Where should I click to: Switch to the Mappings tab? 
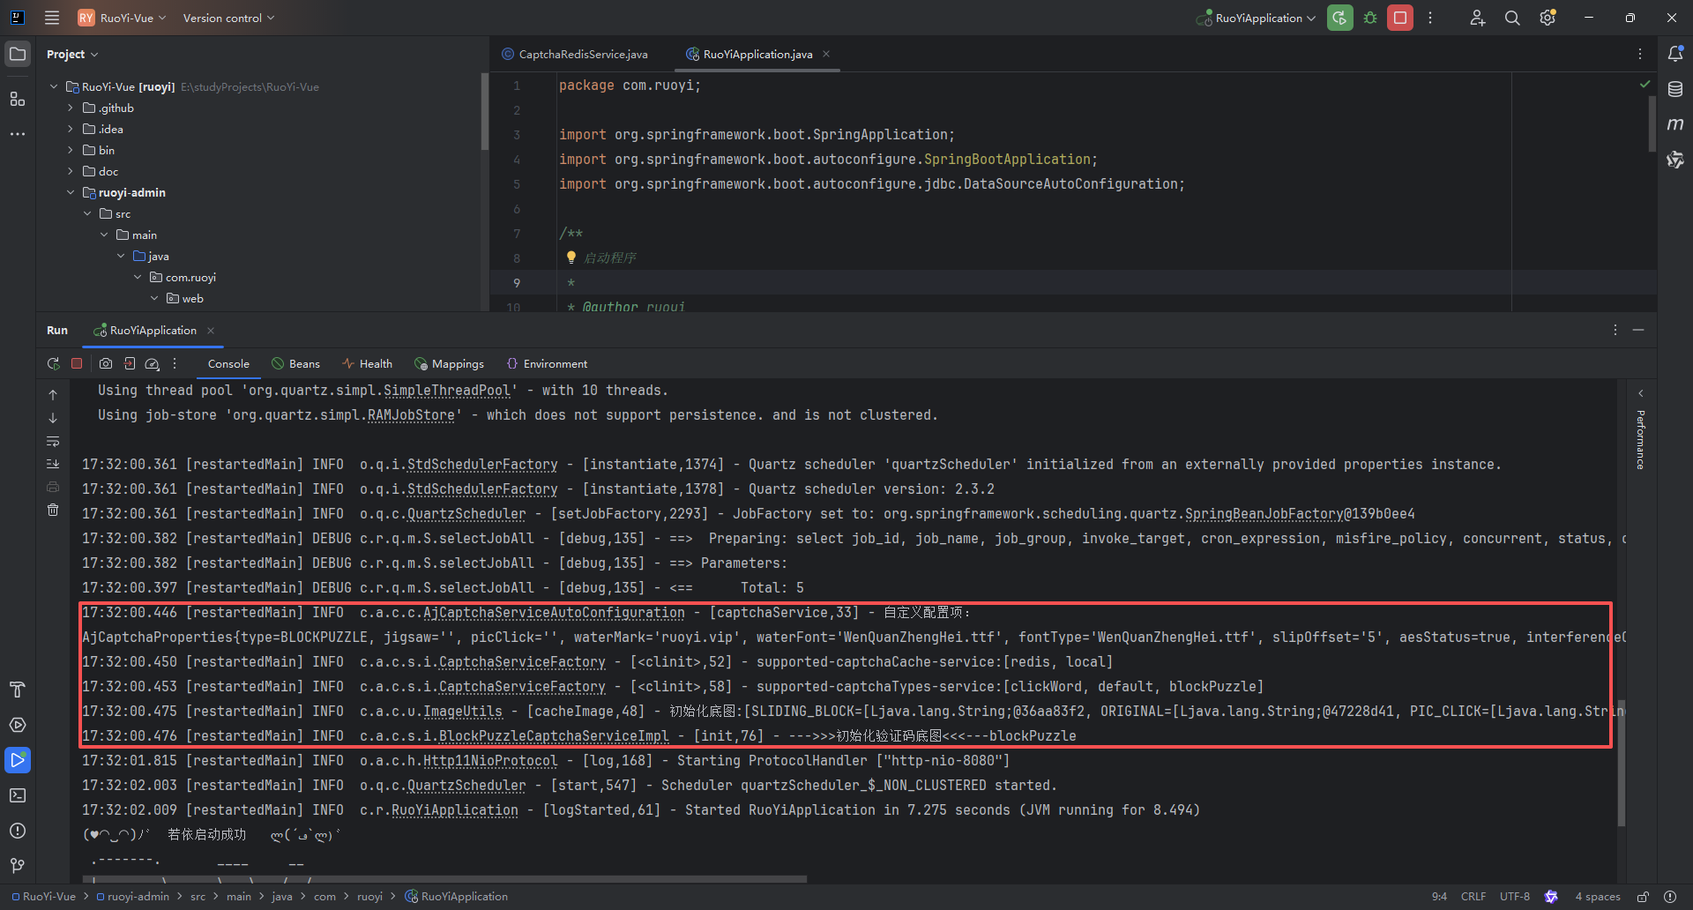[449, 363]
